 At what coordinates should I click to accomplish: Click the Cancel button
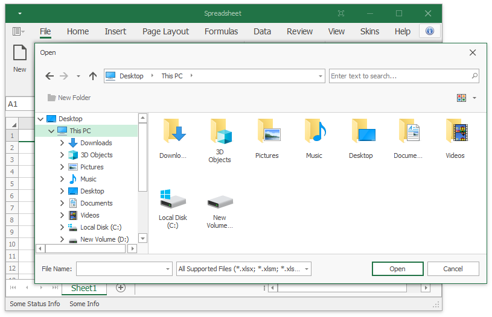point(453,269)
